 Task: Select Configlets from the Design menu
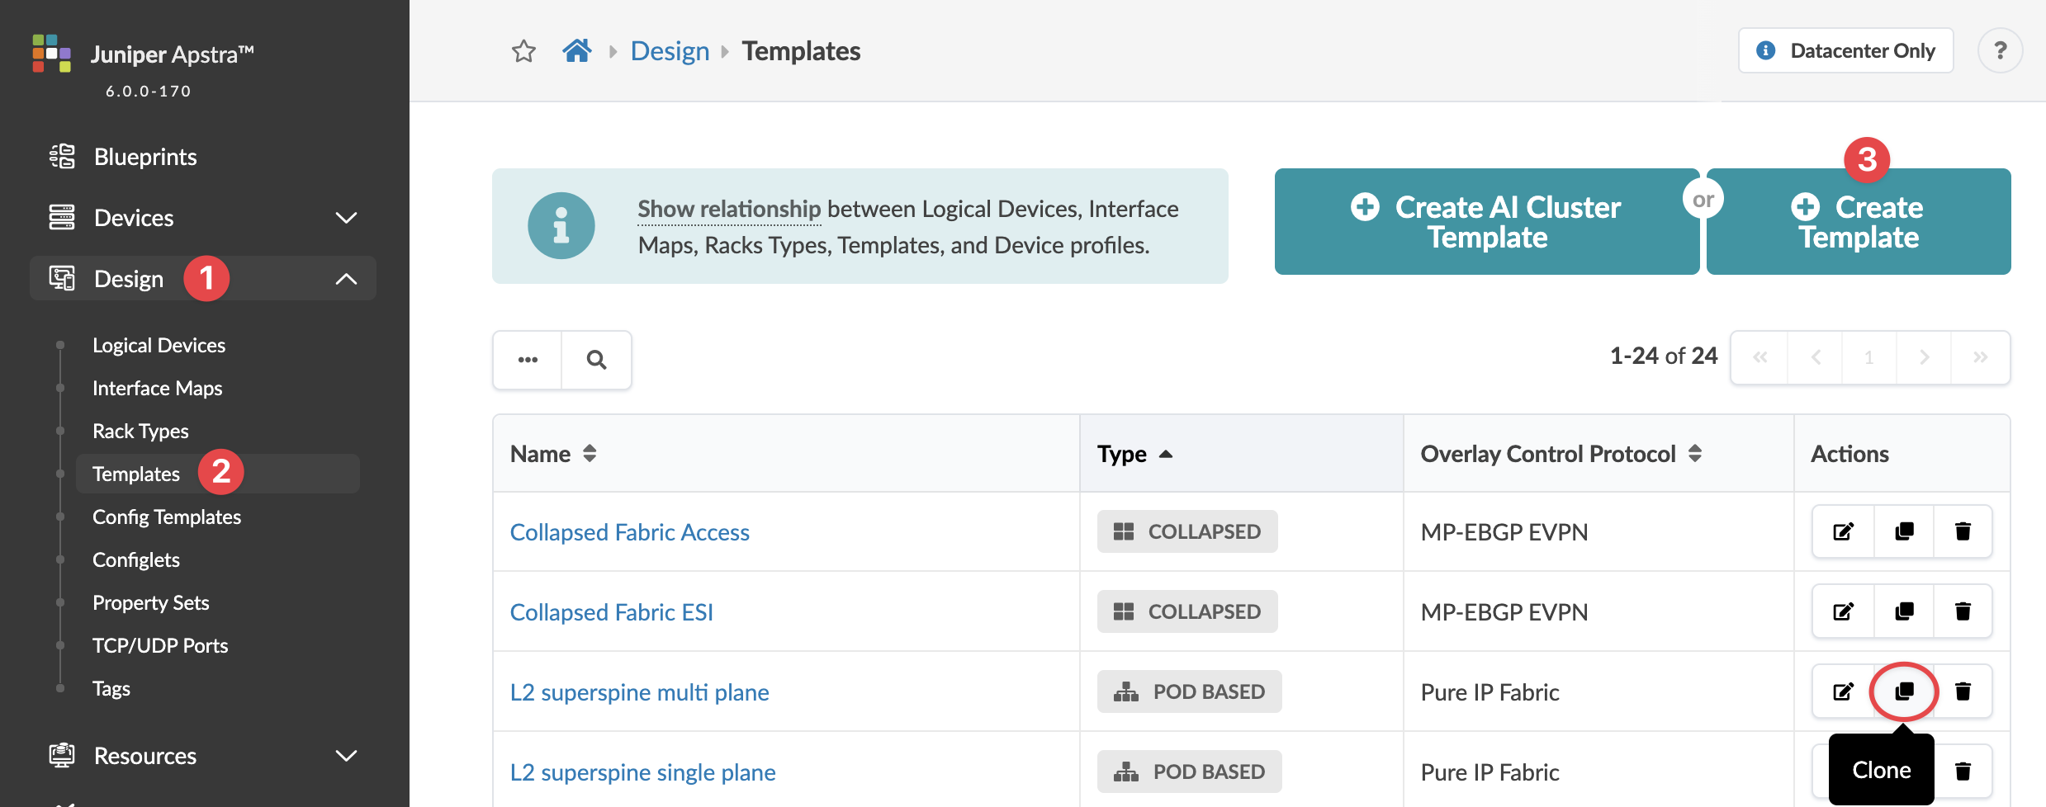(x=136, y=559)
